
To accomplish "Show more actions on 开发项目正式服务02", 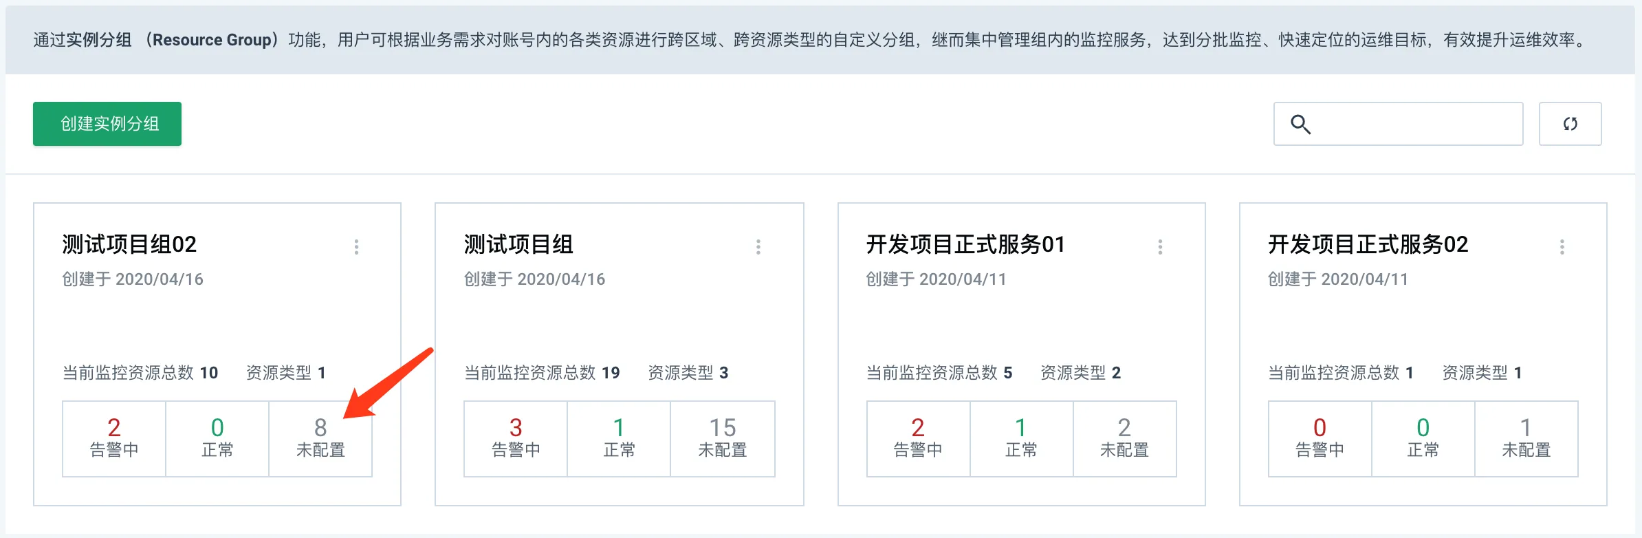I will (1562, 247).
